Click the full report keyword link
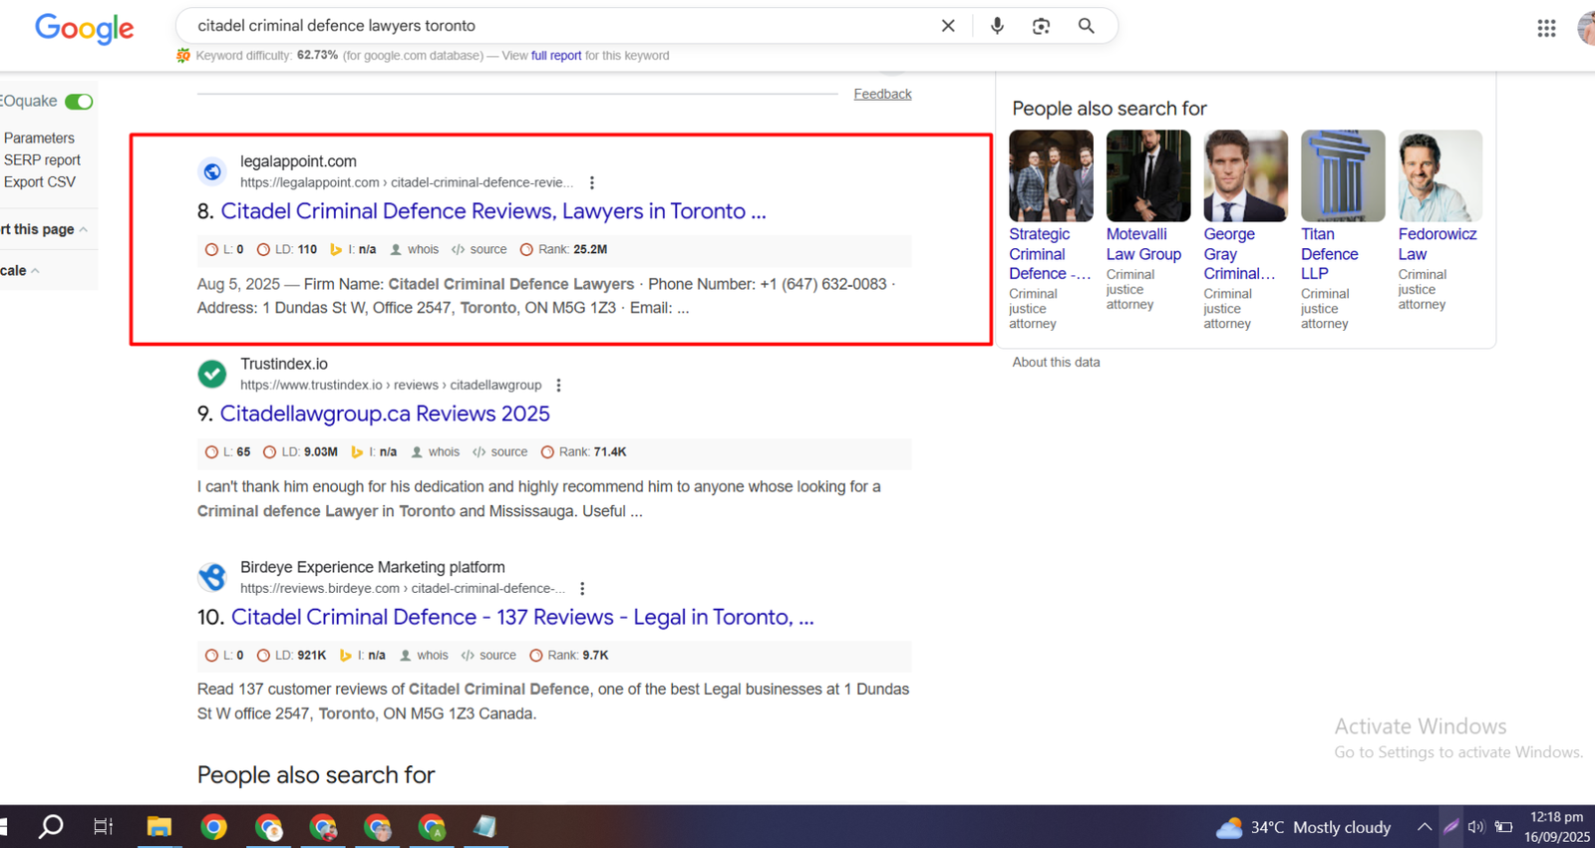This screenshot has width=1595, height=848. (x=556, y=56)
